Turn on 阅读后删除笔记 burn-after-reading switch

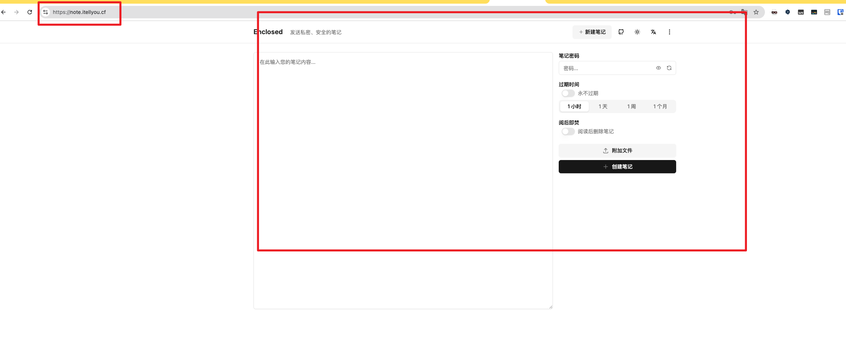coord(568,131)
